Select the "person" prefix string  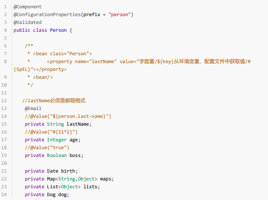(x=120, y=15)
